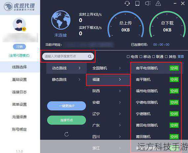This screenshot has height=153, width=188.
Task: Open 账号绑定 in sidebar
Action: (20, 129)
